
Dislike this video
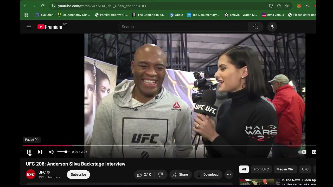[161, 175]
